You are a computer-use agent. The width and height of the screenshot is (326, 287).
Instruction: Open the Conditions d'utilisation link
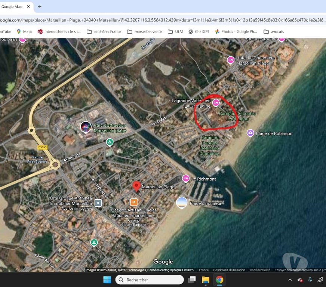point(229,270)
